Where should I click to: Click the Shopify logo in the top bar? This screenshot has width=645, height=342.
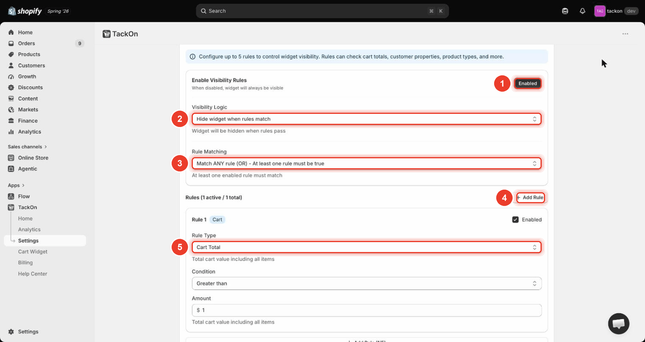[25, 11]
